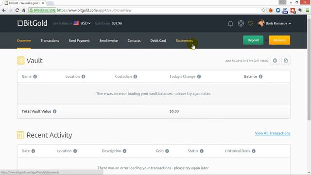
Task: Show info for Today's Change column
Action: (199, 77)
